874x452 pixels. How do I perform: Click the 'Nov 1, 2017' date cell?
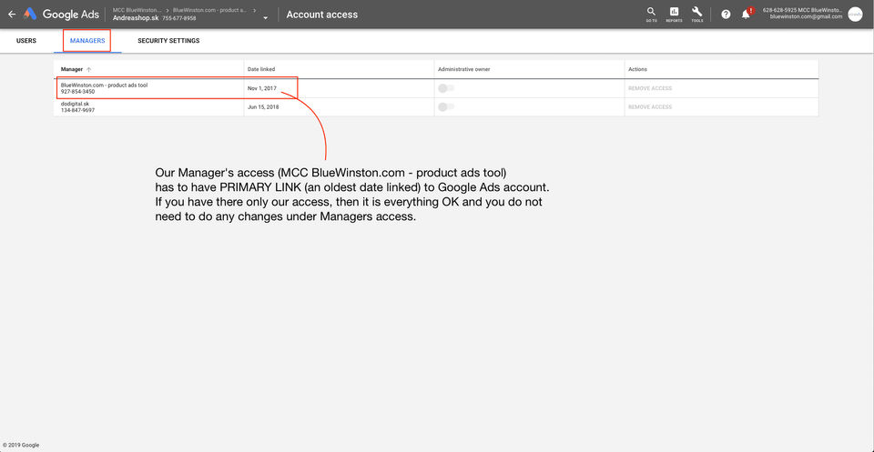click(x=262, y=88)
